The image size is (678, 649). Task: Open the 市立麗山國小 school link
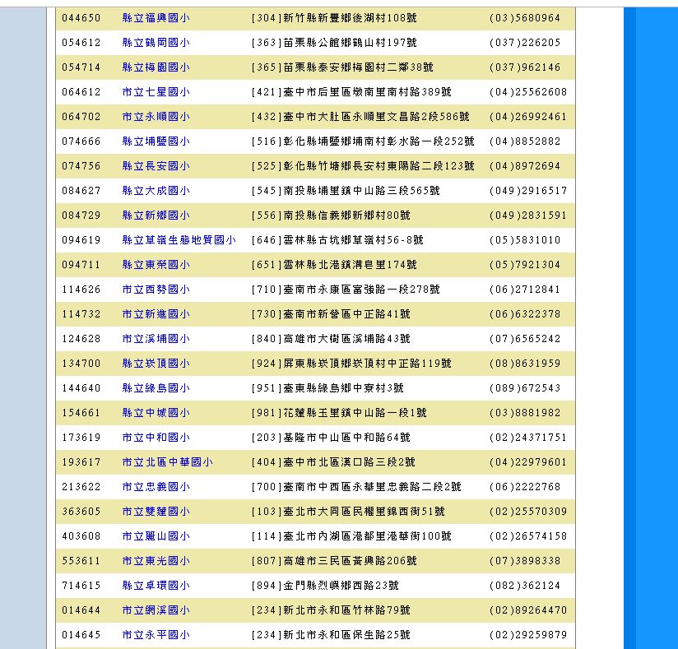coord(156,536)
